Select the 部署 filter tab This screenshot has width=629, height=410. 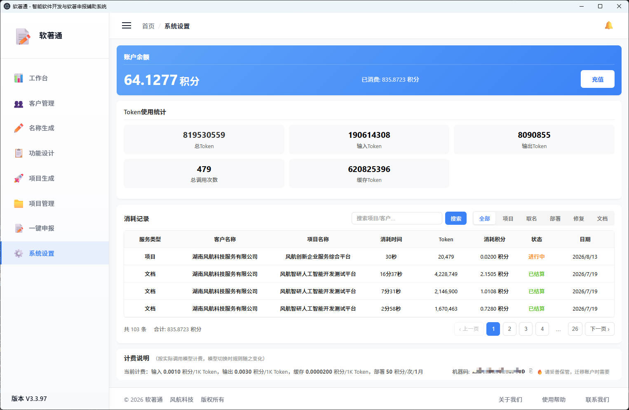coord(555,219)
